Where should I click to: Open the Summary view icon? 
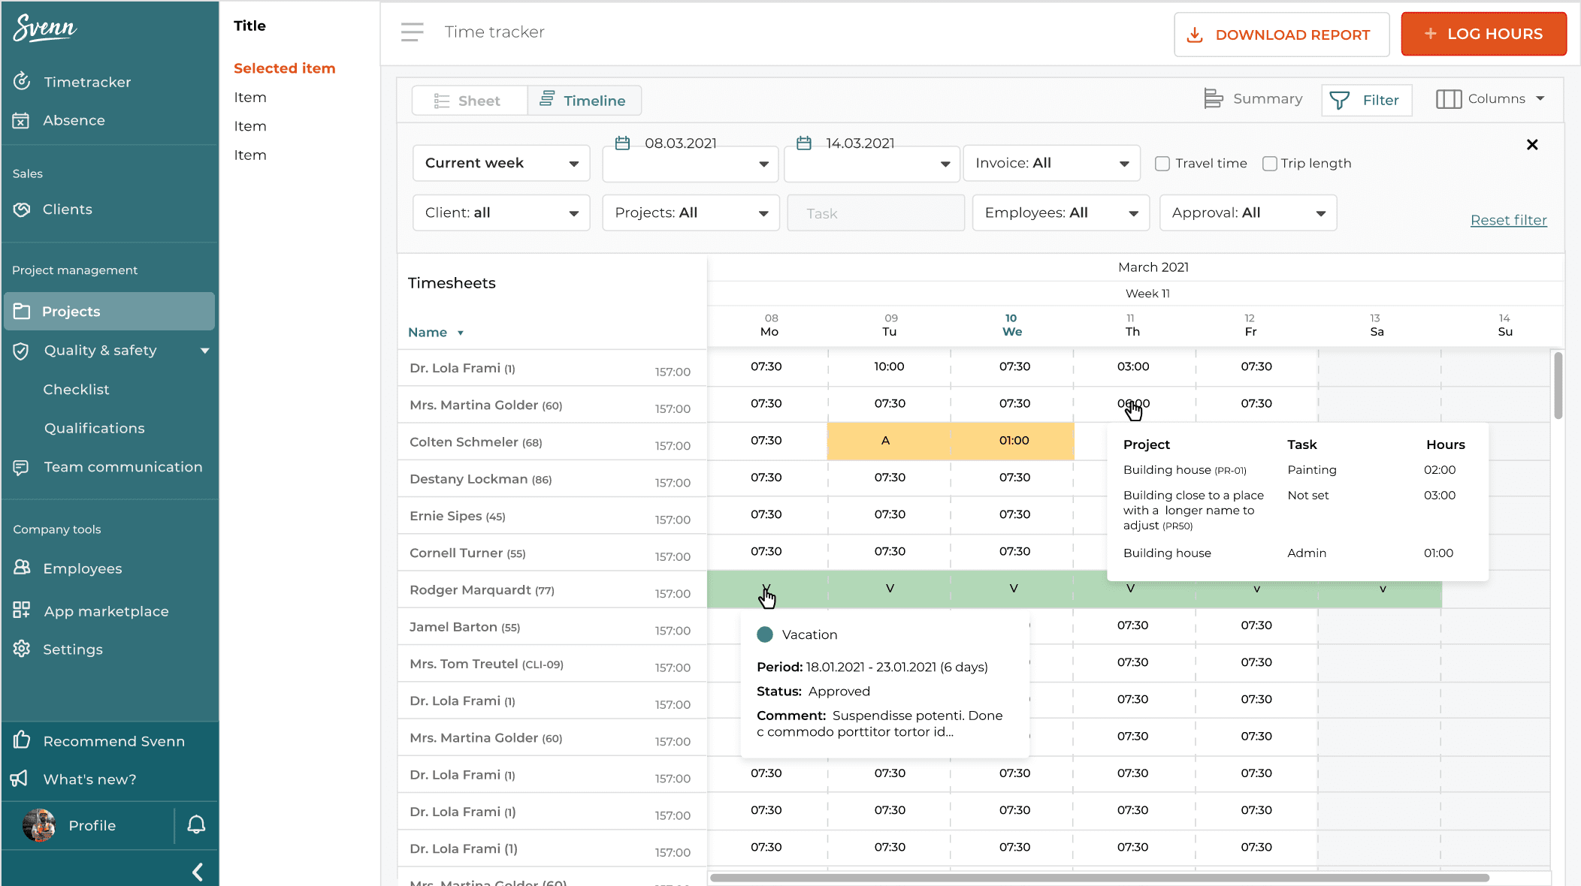(1213, 98)
